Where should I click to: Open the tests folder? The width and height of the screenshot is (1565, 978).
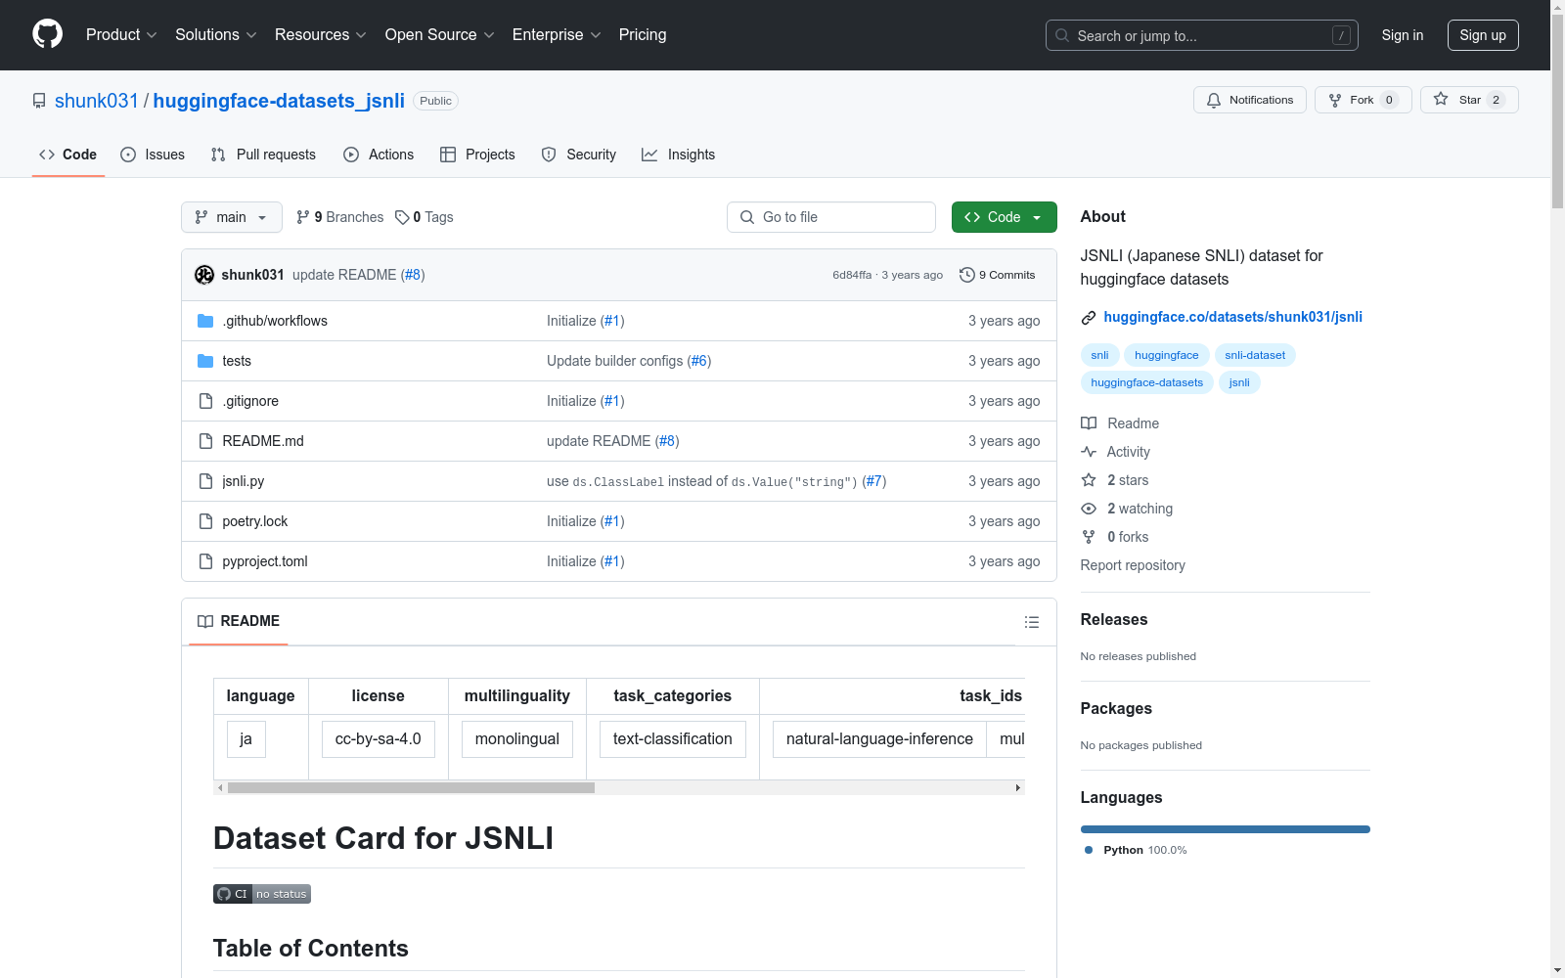coord(237,361)
